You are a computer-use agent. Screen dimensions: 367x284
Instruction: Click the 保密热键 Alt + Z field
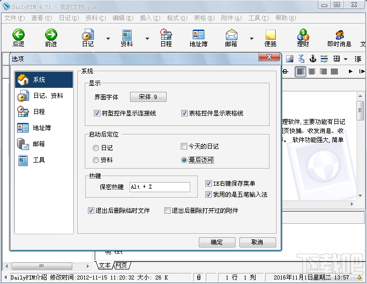(x=160, y=187)
